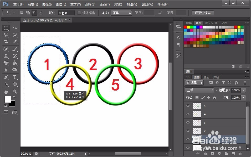251x157 pixels.
Task: Select layer 5 thumbnail
Action: (x=197, y=106)
